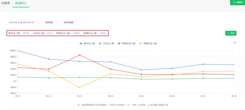Screen dimensions: 245x110
Task: Click the yellow line lowest point on 08-23
Action: click(x=80, y=87)
